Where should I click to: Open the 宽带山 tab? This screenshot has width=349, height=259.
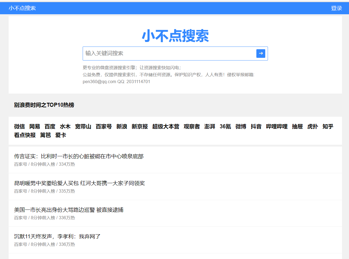point(83,126)
